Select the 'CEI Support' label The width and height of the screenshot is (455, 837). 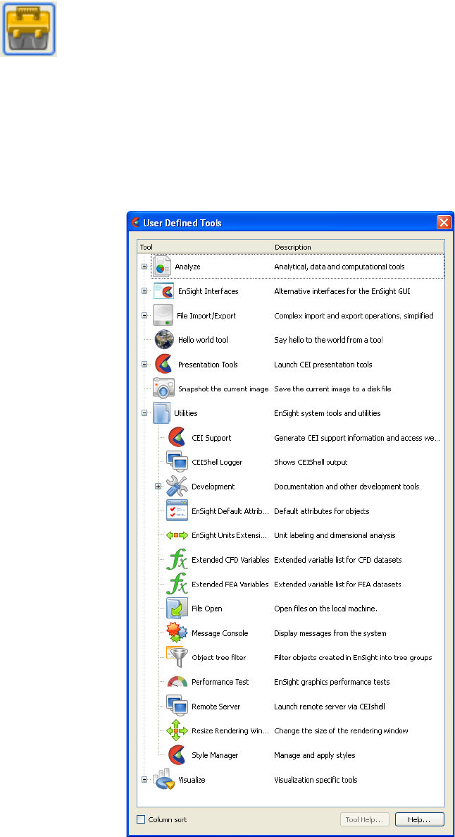click(211, 439)
